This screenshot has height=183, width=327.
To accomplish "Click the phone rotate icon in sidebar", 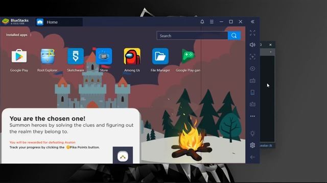I will point(252,93).
